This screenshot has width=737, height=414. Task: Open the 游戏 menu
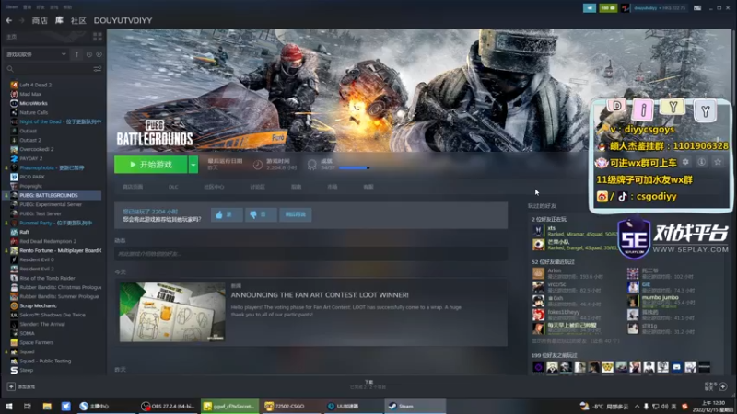pyautogui.click(x=54, y=7)
